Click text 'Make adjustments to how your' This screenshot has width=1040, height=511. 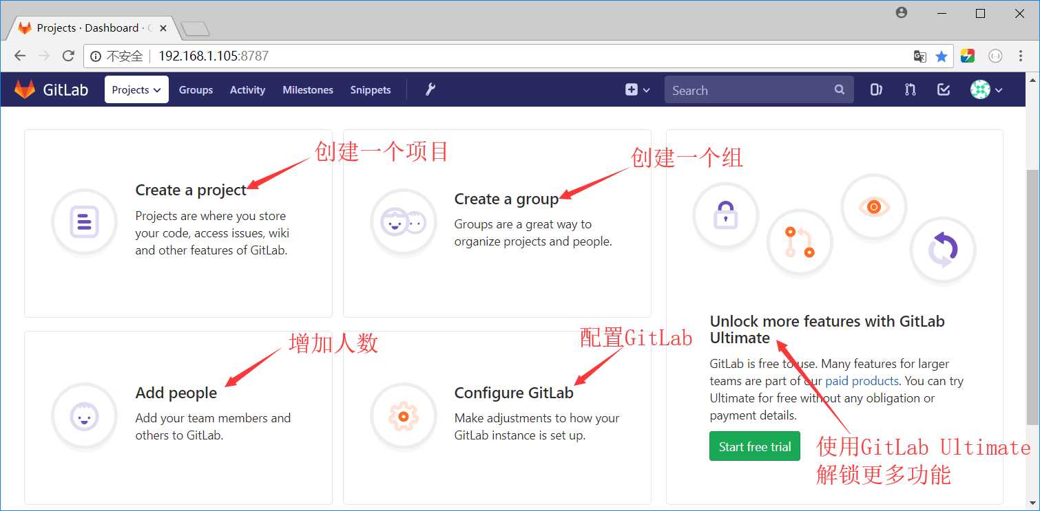[x=537, y=418]
